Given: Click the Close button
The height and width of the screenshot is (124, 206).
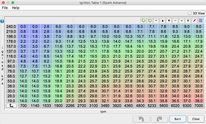Looking at the screenshot, I should (196, 119).
